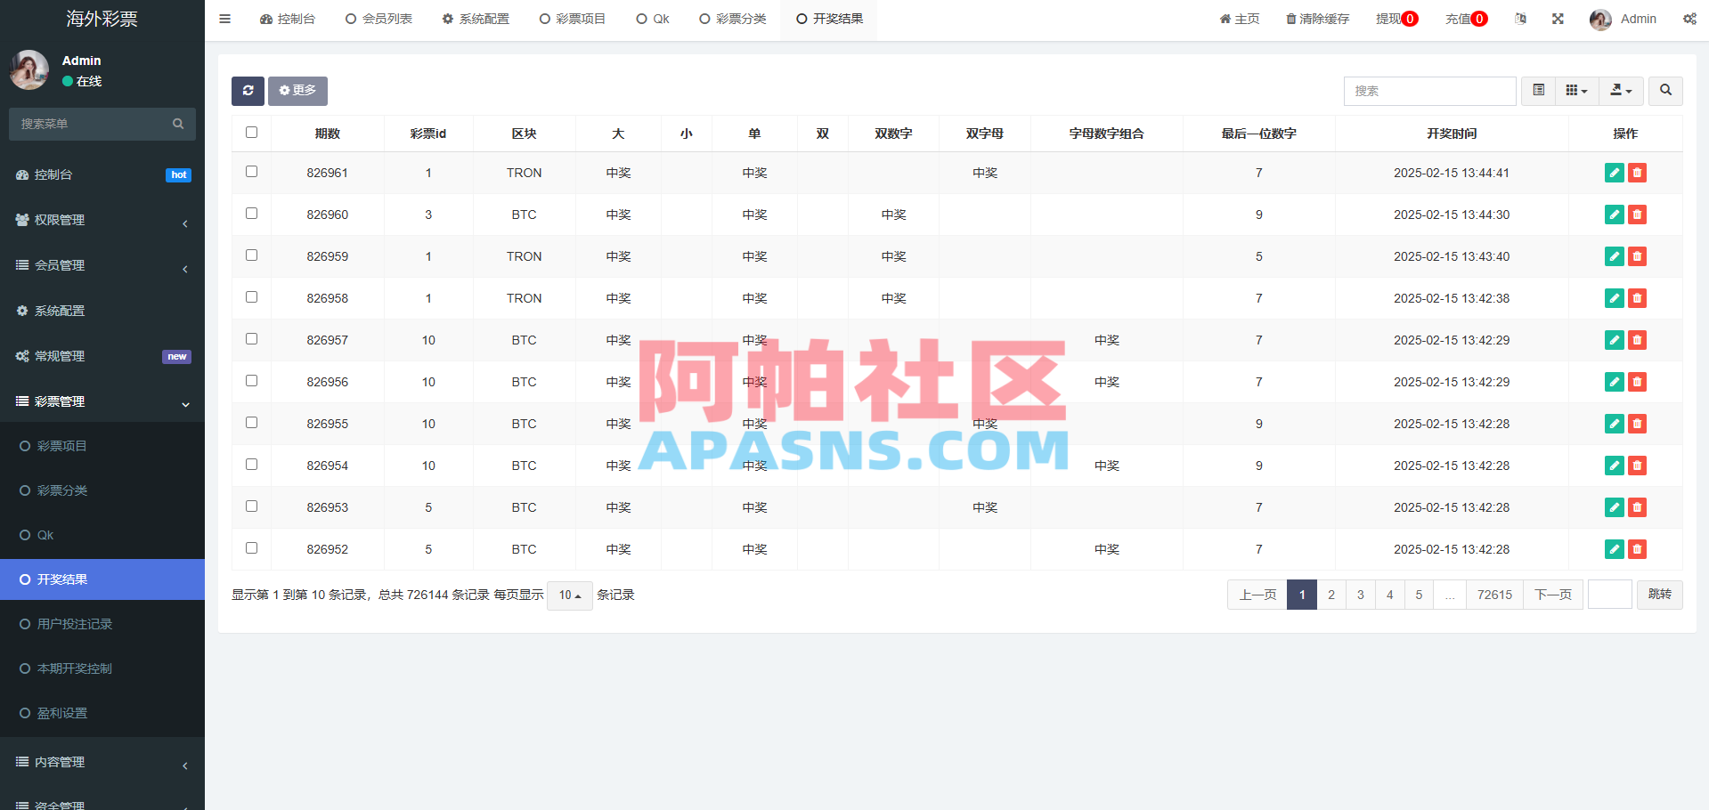Click inside the page jump input field
The image size is (1709, 810).
tap(1609, 595)
